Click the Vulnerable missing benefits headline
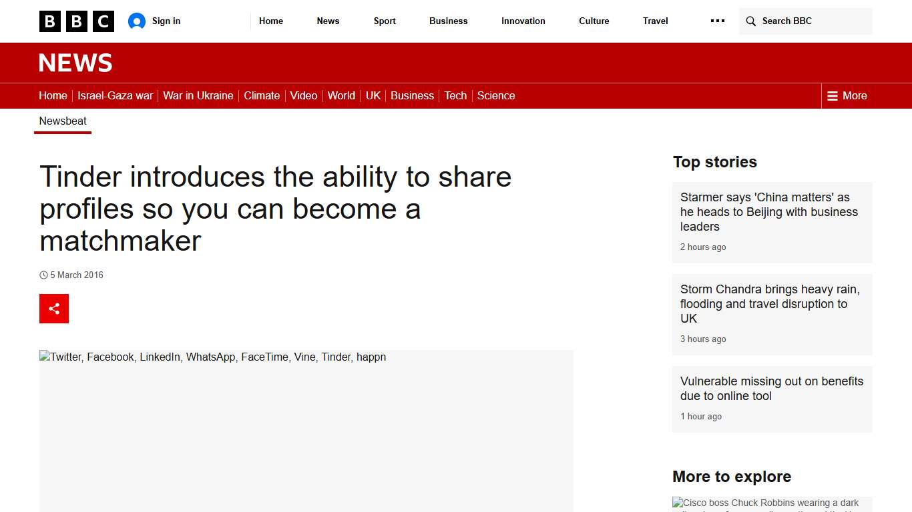Viewport: 912px width, 512px height. (x=771, y=388)
